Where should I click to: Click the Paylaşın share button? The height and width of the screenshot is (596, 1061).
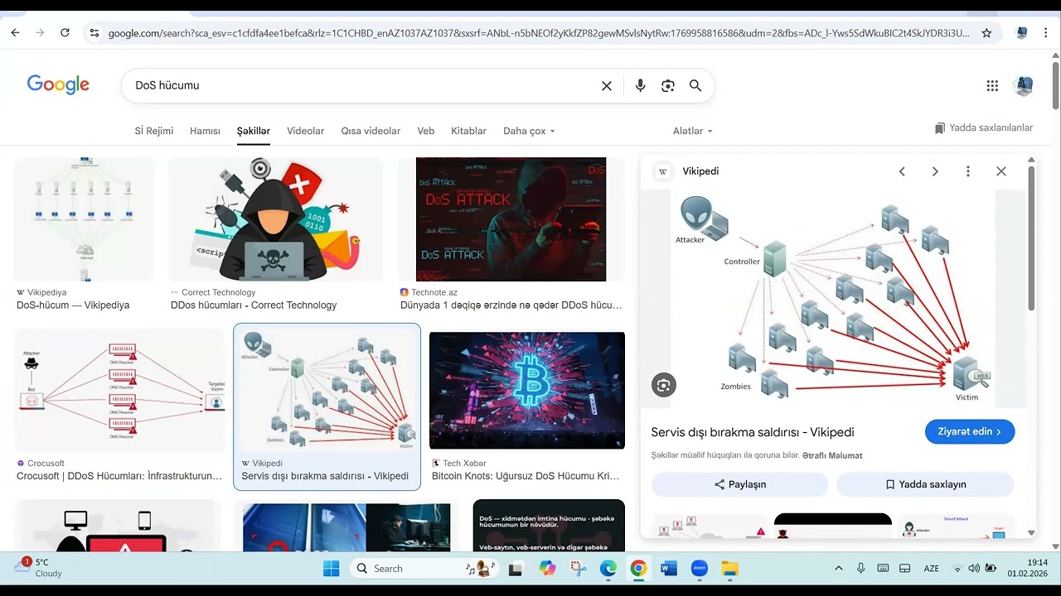[739, 484]
